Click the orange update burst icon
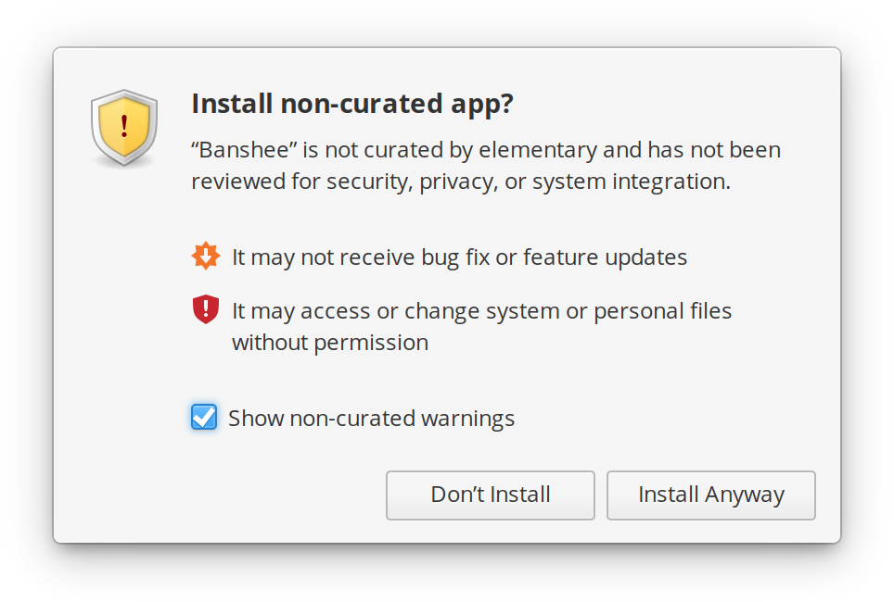 [x=205, y=256]
